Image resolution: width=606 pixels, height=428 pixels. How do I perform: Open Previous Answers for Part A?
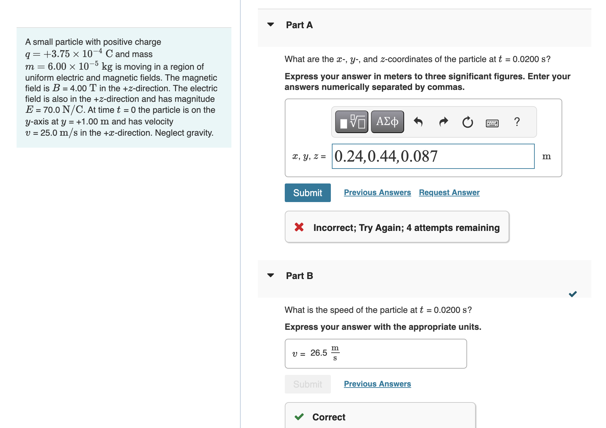click(x=377, y=192)
